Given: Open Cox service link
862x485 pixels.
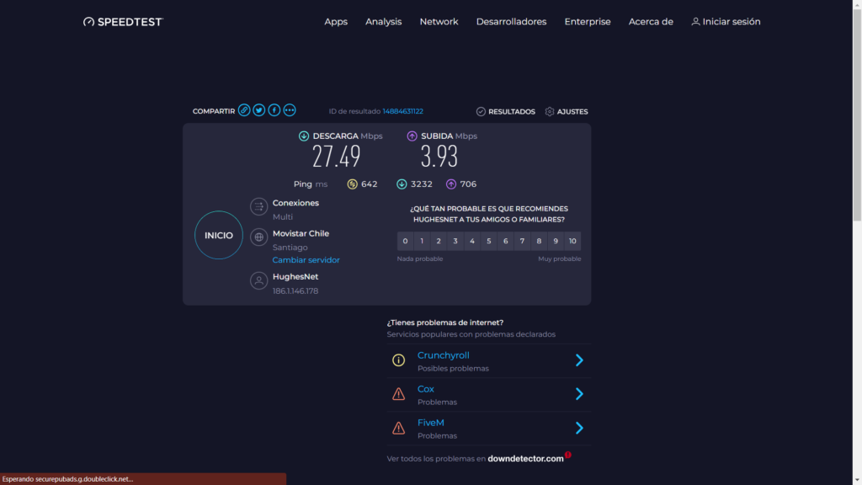Looking at the screenshot, I should click(x=425, y=389).
